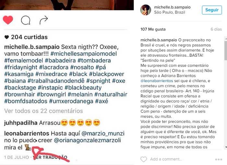Click the outlined heart beside Add a comment

coord(144,159)
